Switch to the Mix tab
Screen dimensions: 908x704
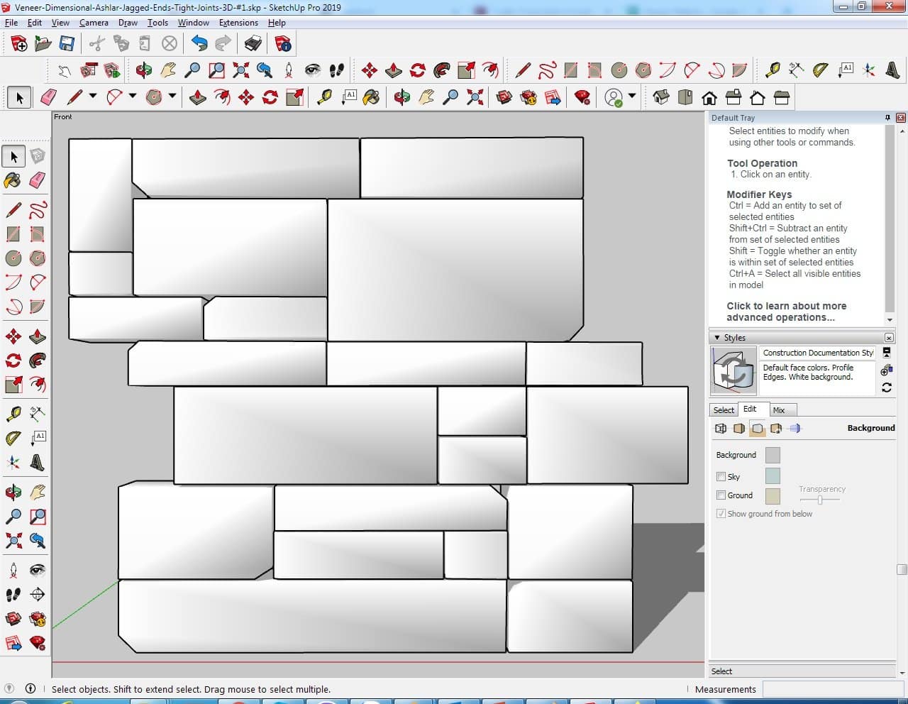(x=779, y=410)
